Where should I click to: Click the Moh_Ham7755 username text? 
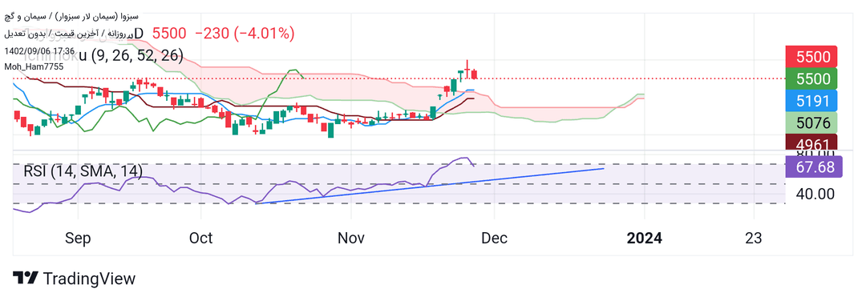point(34,66)
